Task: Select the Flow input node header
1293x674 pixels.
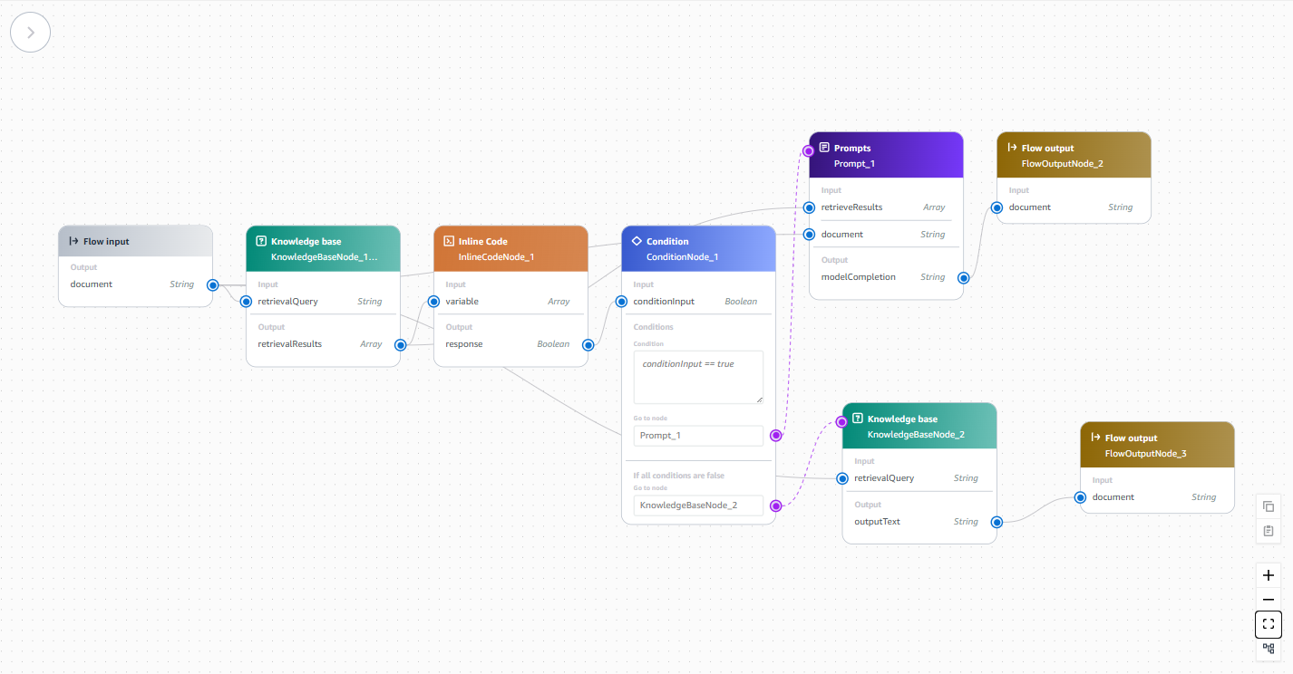Action: tap(136, 242)
